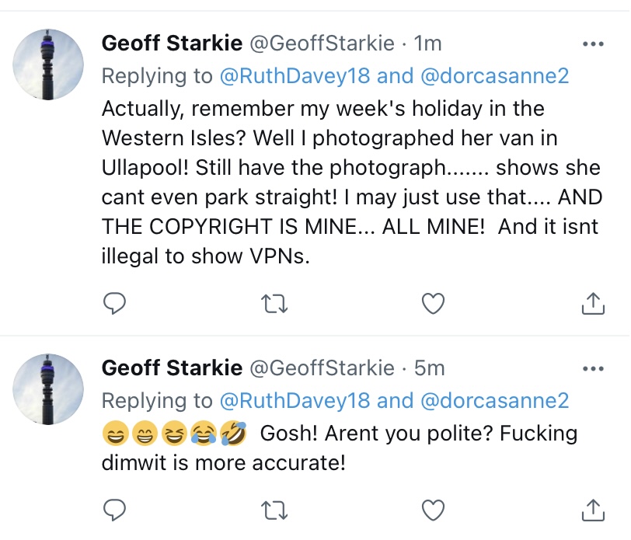The height and width of the screenshot is (540, 631).
Task: Open the avatar on the first tweet
Action: pos(50,64)
